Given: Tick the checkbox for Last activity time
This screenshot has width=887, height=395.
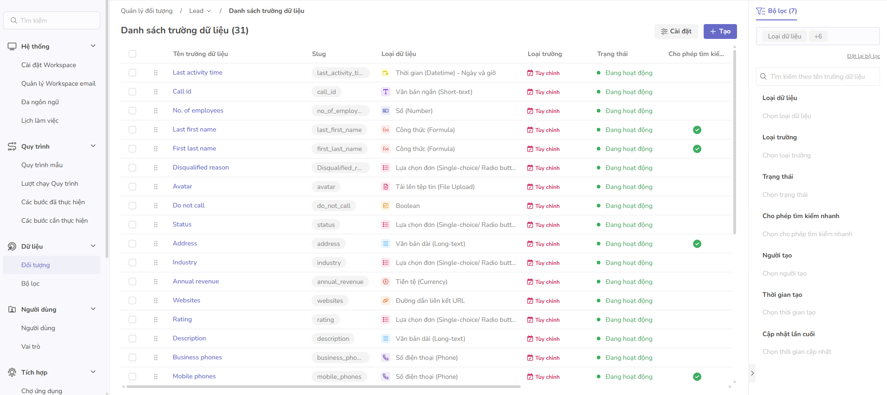Looking at the screenshot, I should pos(132,73).
